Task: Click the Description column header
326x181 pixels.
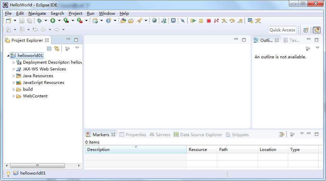Action: click(136, 150)
